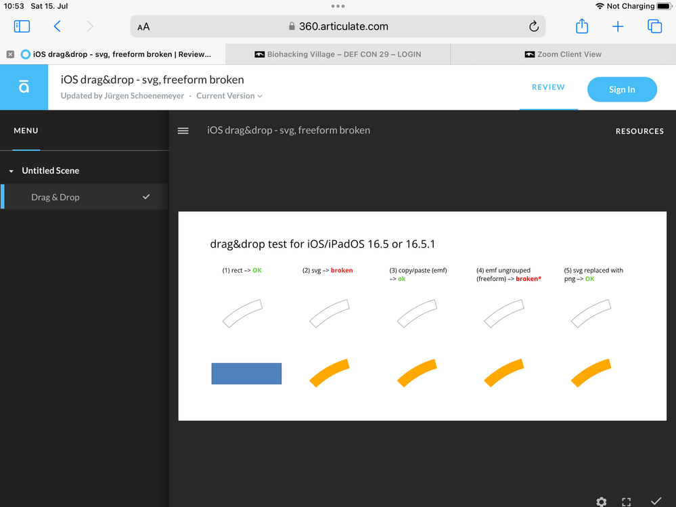Select the MENU tab in the sidebar
The image size is (676, 507).
(26, 131)
